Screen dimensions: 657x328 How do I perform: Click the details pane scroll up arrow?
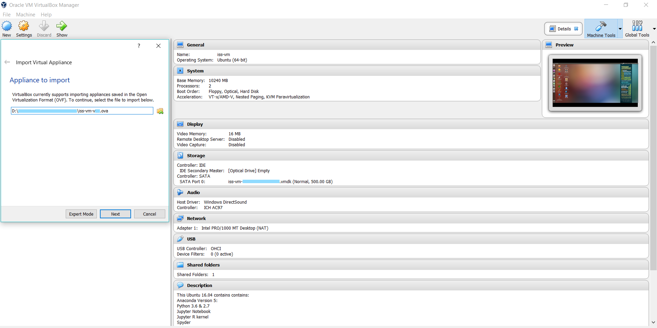point(653,42)
